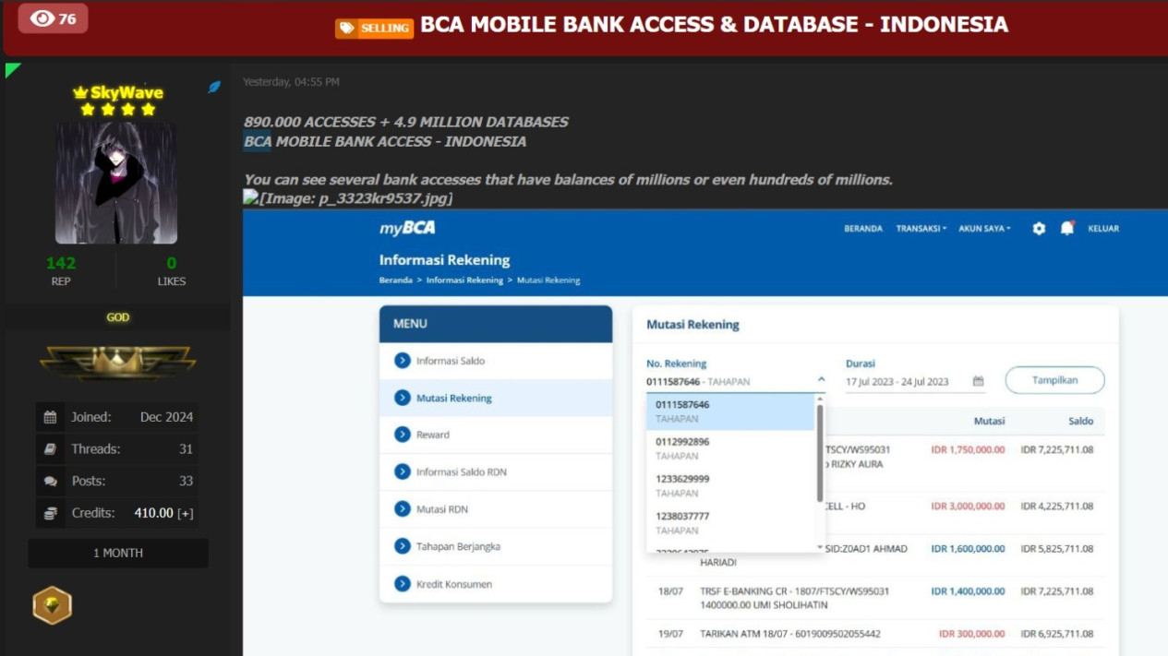This screenshot has width=1168, height=656.
Task: Click KELUAR to log out
Action: [x=1103, y=229]
